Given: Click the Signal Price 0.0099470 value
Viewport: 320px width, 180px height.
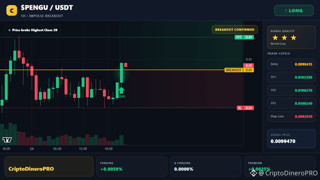Looking at the screenshot, I should 283,141.
